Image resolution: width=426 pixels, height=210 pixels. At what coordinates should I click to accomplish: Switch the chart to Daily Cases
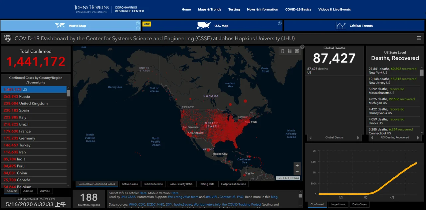click(359, 204)
